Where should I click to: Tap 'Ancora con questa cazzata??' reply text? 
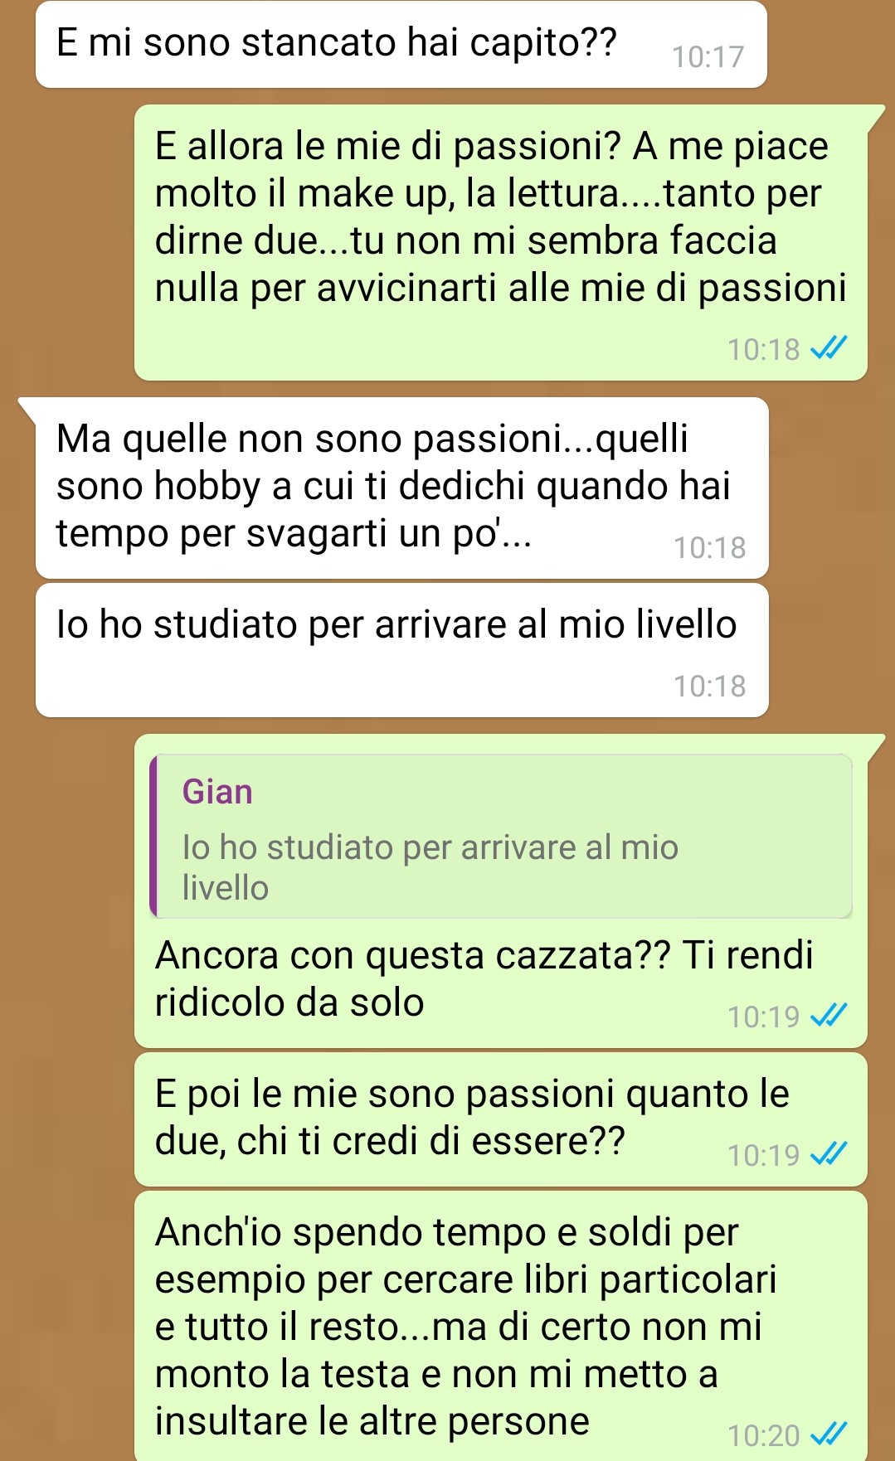click(x=484, y=978)
